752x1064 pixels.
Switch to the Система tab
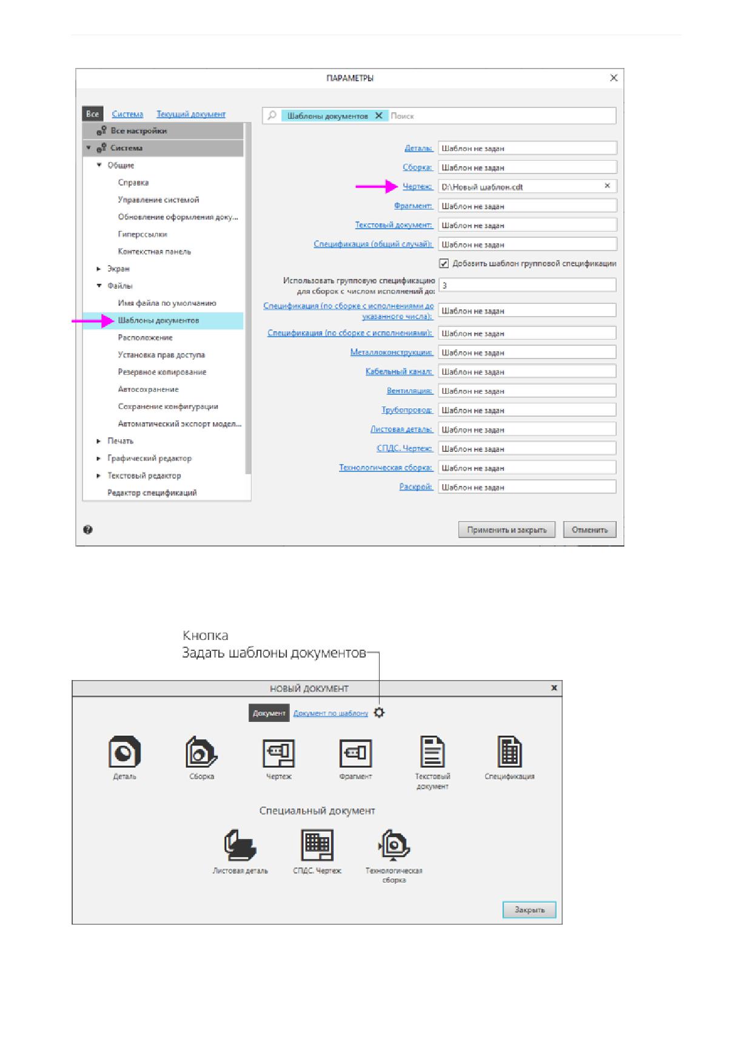pyautogui.click(x=127, y=113)
